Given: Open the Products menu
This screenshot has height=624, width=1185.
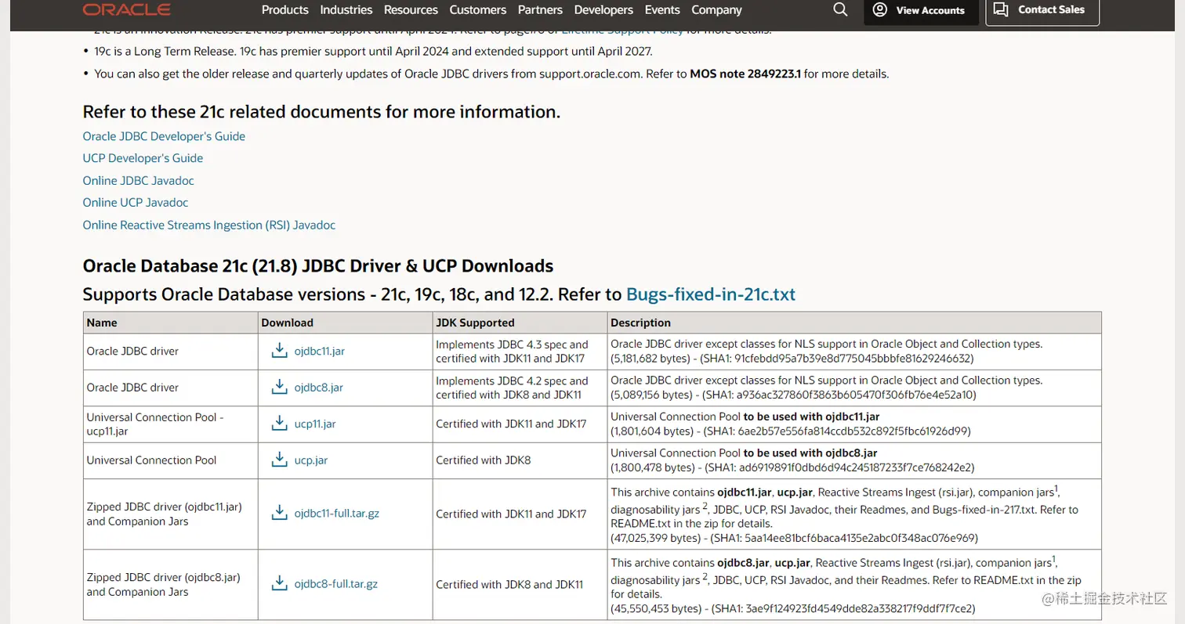Looking at the screenshot, I should pyautogui.click(x=285, y=9).
